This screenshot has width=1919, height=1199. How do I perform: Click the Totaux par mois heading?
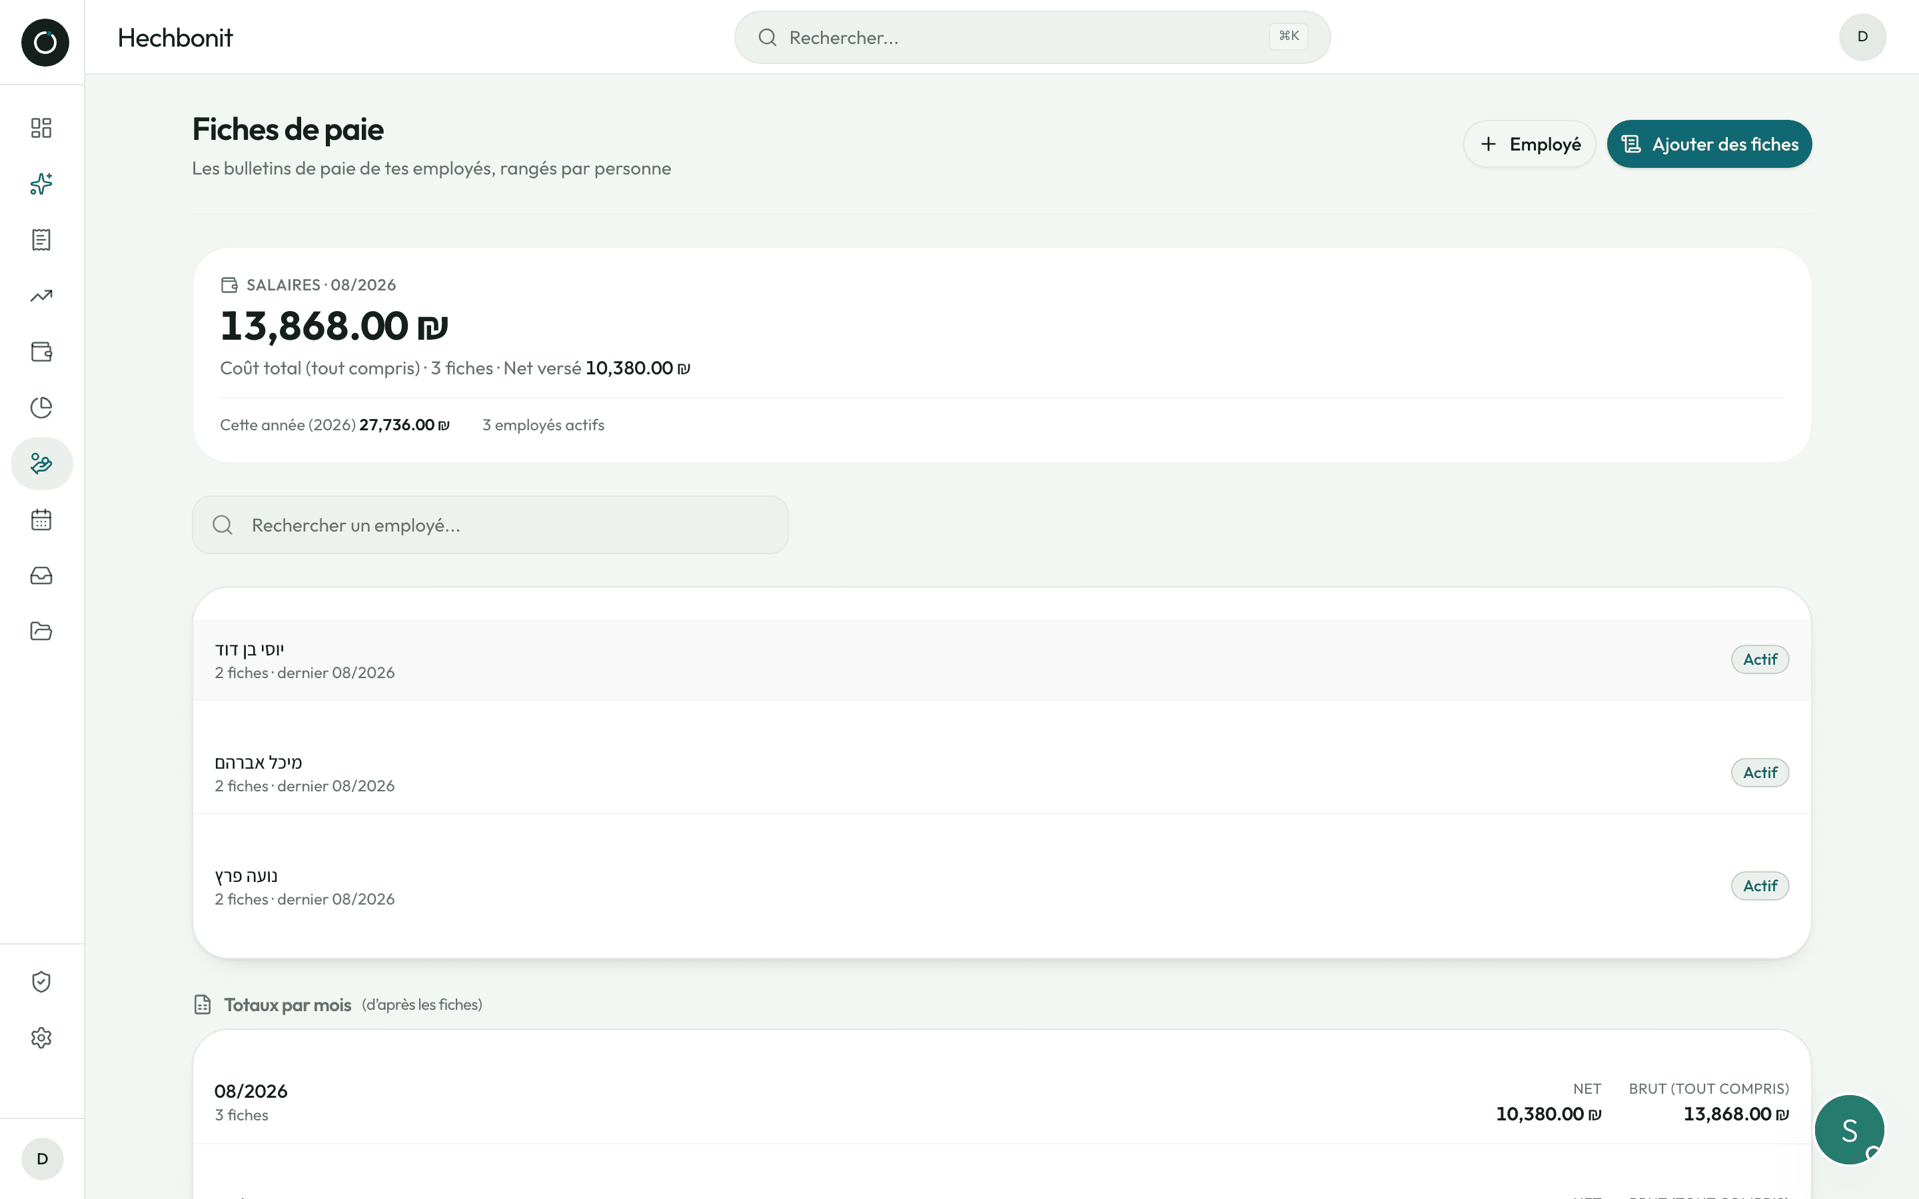point(287,1004)
